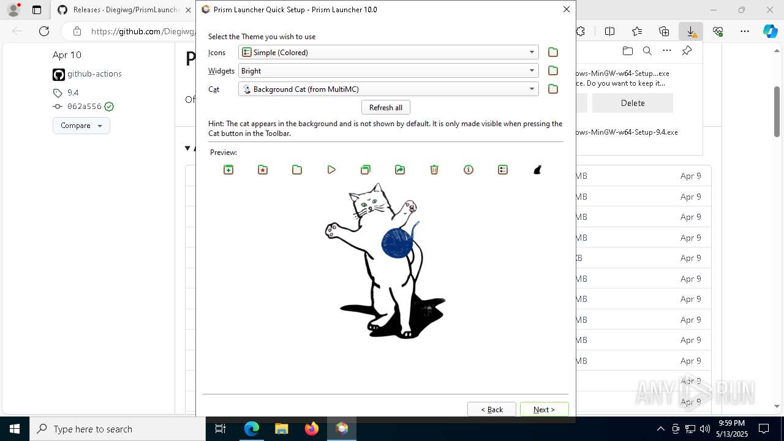Open the Edge tab actions menu icon
This screenshot has width=784, height=441.
pos(37,10)
